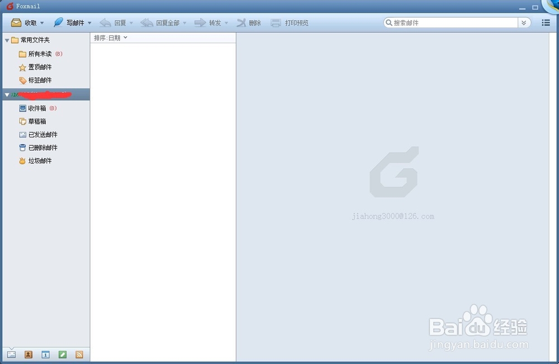Open the main menu list icon
Viewport: 559px width, 364px height.
[546, 23]
